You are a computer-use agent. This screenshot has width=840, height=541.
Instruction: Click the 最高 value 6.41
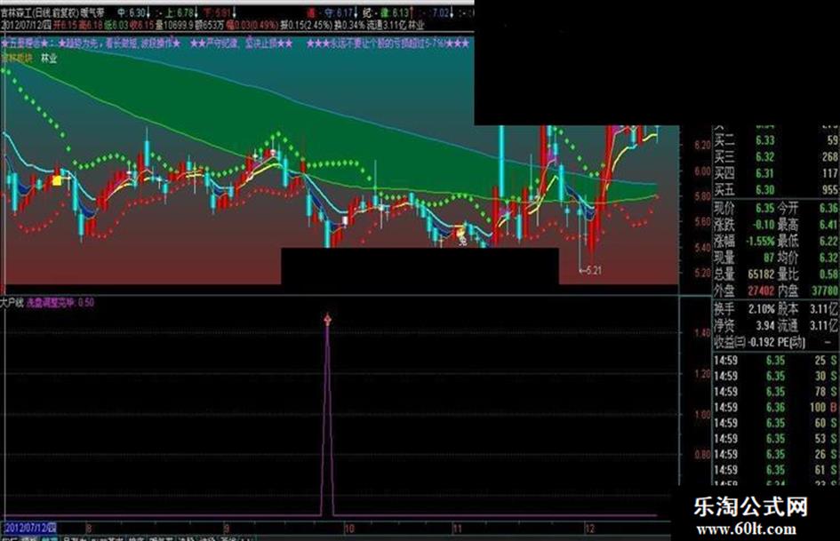point(828,225)
